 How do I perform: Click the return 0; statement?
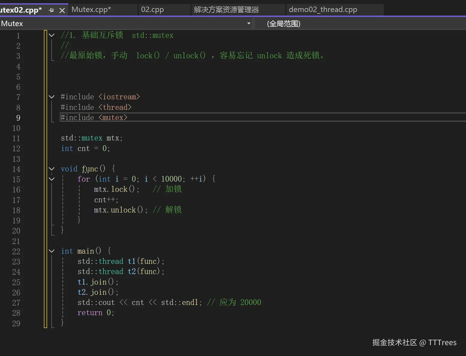(96, 312)
